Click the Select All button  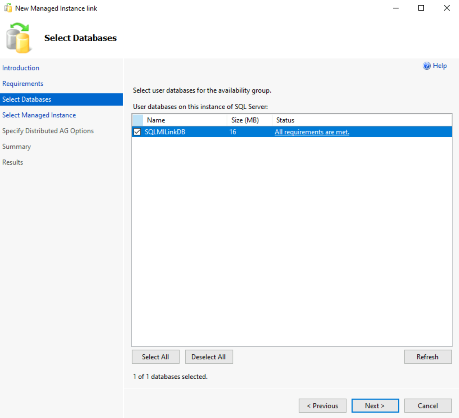pos(155,357)
